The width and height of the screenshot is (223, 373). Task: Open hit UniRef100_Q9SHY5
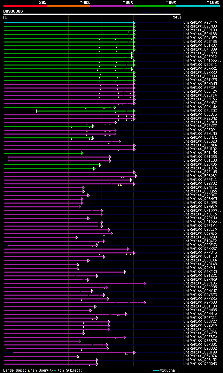click(x=200, y=199)
